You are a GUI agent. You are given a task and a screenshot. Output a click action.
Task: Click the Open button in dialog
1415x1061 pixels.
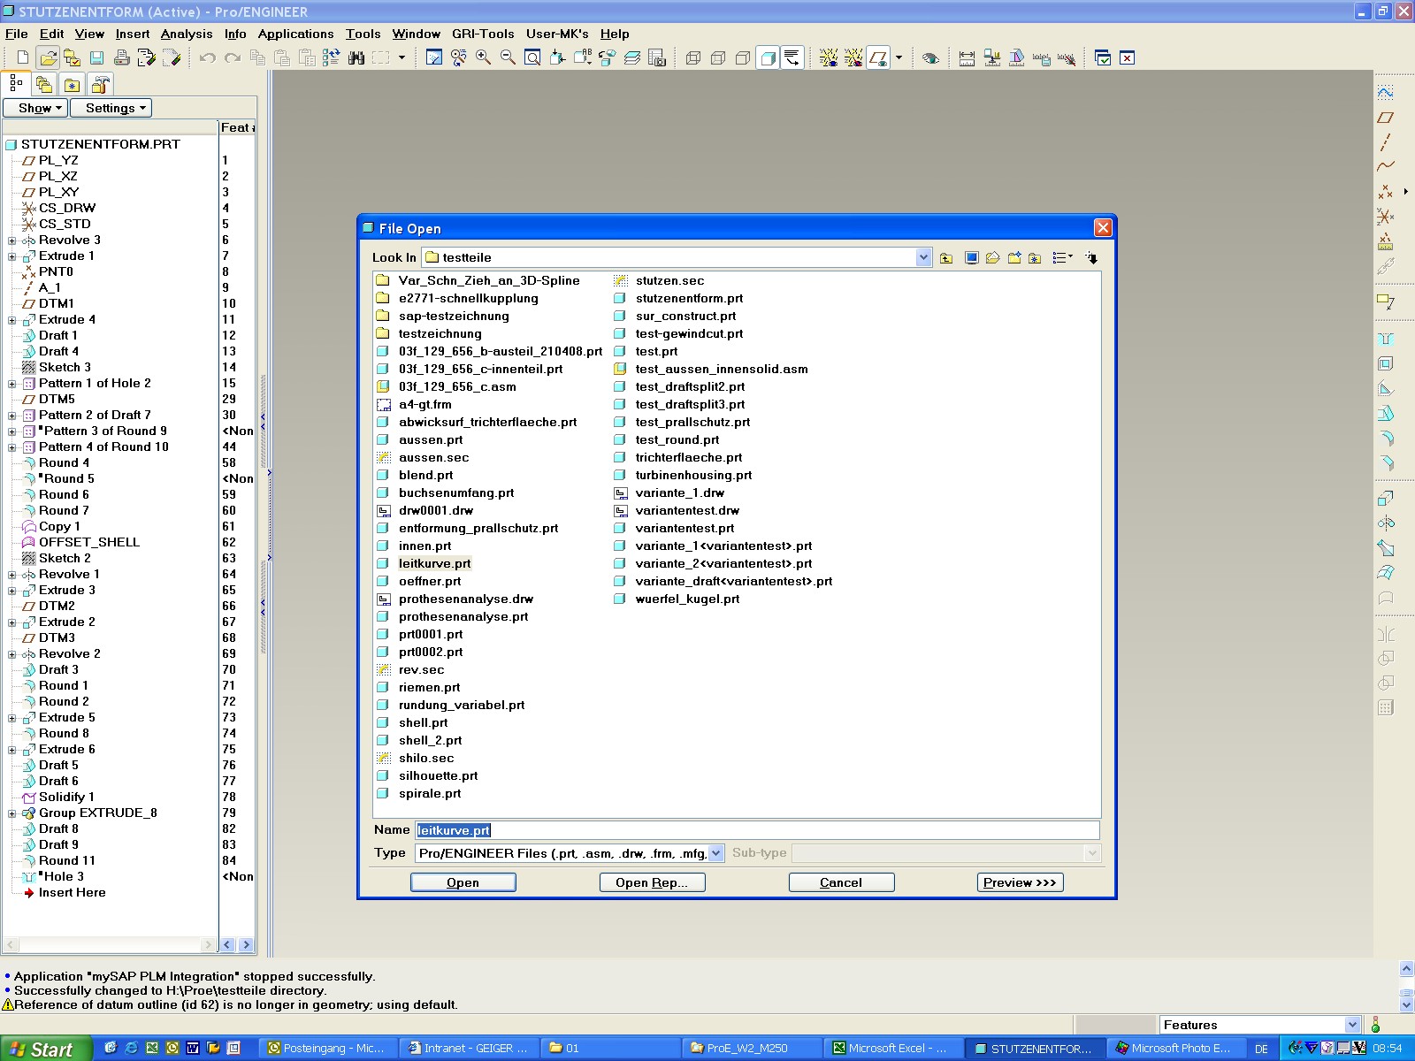[463, 882]
